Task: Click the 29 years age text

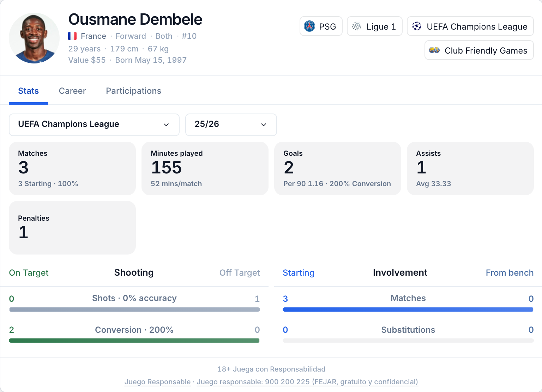Action: (x=84, y=49)
